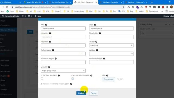The height and width of the screenshot is (98, 174).
Task: Move Privacy Policy panel down
Action: 169,24
